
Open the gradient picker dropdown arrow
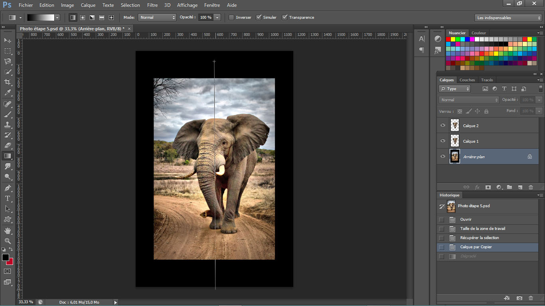(57, 18)
